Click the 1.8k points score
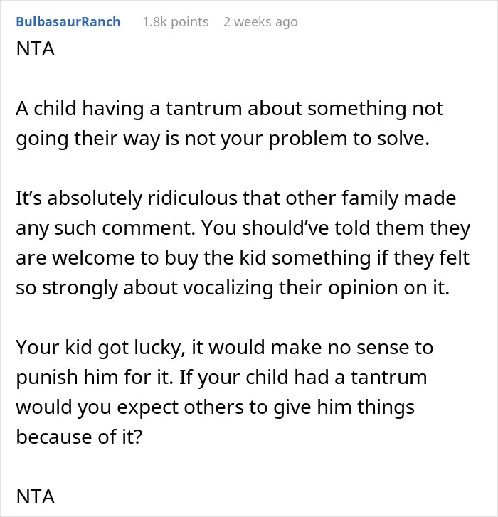 click(176, 22)
